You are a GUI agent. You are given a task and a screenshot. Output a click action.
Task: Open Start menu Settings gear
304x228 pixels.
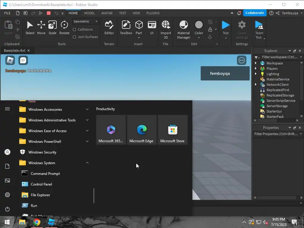tap(7, 195)
